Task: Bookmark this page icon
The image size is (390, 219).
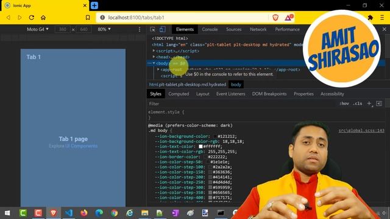Action: tap(88, 18)
